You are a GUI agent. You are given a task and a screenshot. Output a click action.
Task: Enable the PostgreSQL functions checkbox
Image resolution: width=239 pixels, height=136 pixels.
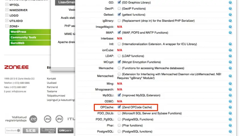tap(119, 131)
